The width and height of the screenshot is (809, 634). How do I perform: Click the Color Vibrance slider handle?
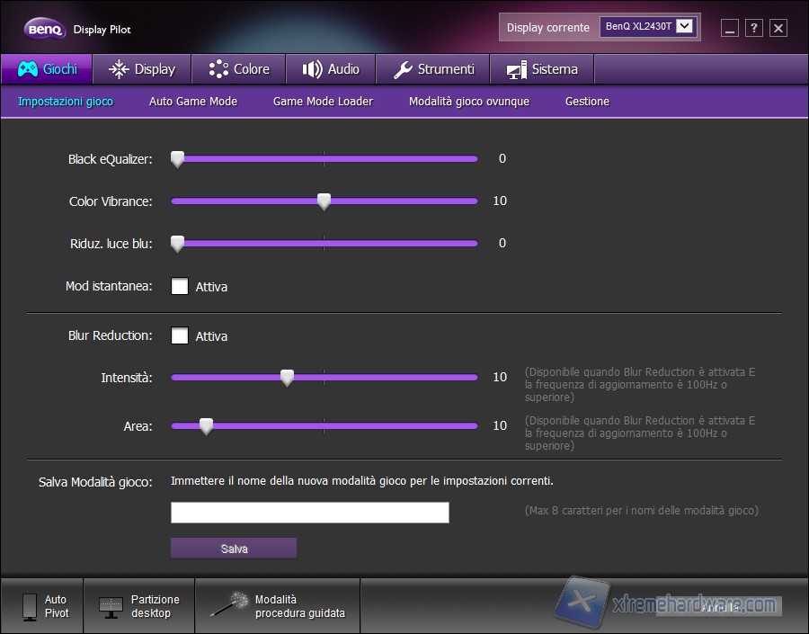[x=324, y=201]
